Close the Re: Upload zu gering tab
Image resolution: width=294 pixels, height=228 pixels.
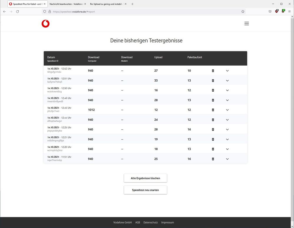coord(126,4)
